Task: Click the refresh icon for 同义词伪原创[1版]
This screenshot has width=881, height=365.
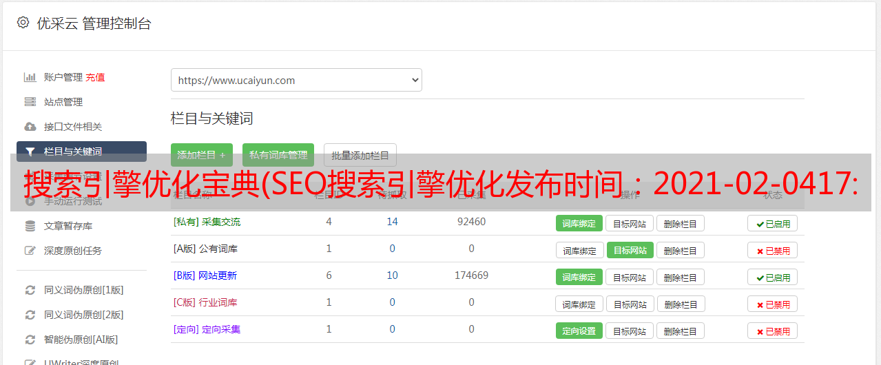Action: coord(30,290)
